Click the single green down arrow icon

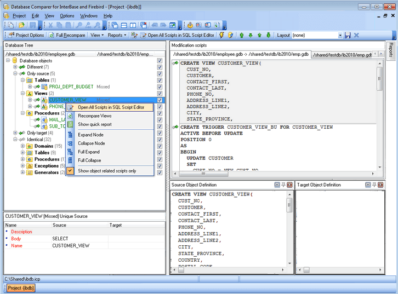click(x=251, y=35)
